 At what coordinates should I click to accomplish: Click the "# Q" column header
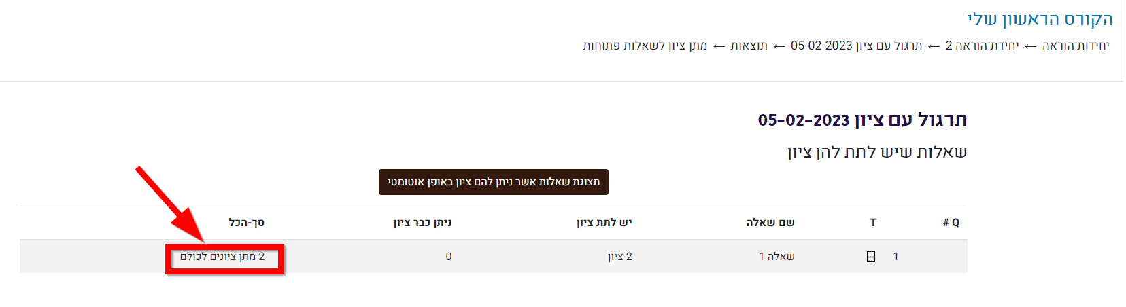pyautogui.click(x=951, y=223)
